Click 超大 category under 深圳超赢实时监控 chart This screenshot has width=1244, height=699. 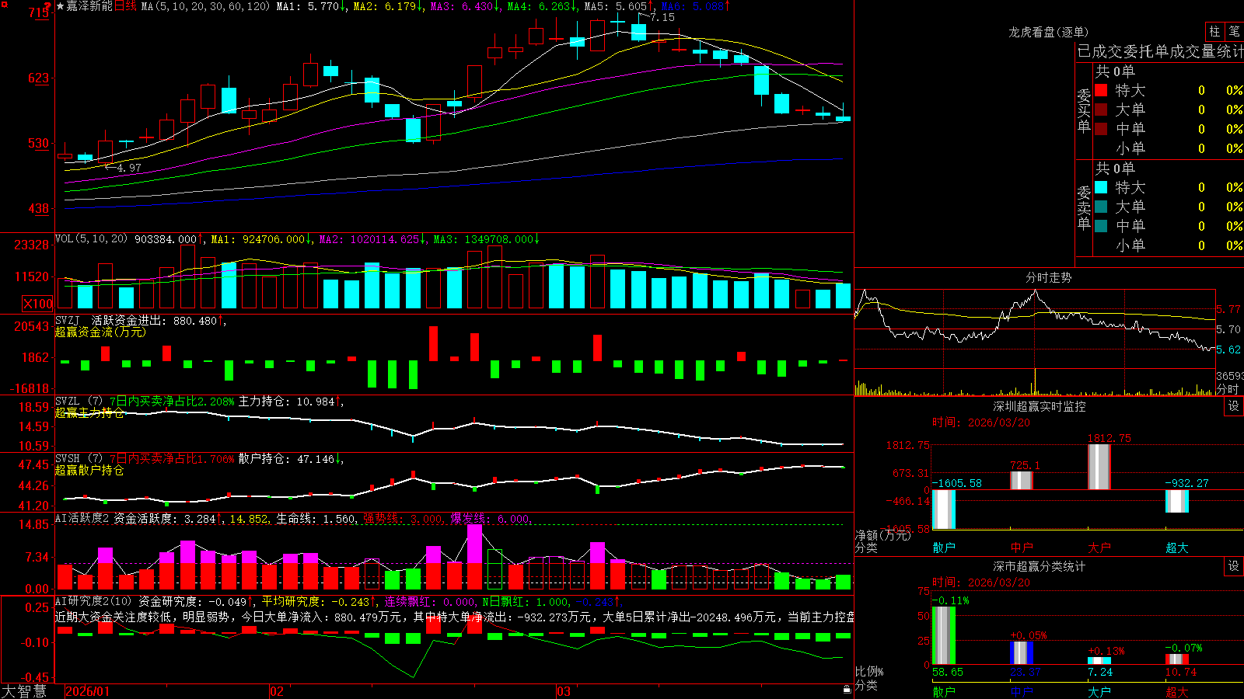(1177, 548)
